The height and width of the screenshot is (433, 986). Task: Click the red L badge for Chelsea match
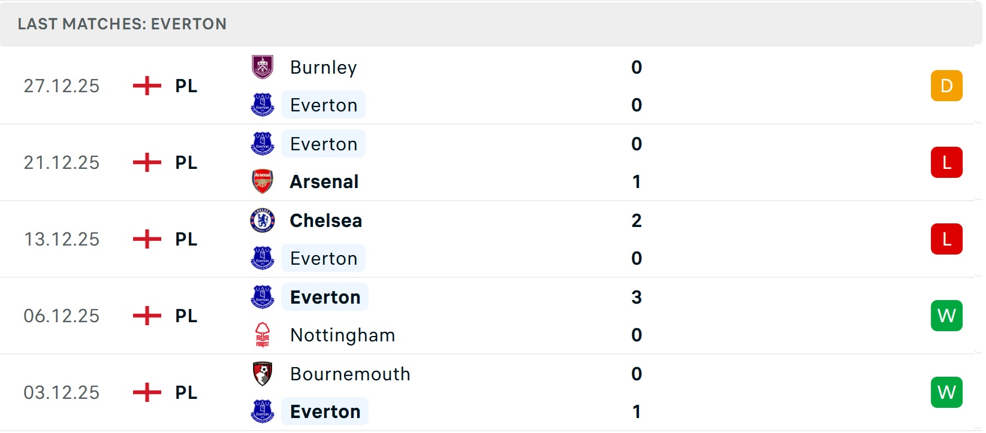click(x=946, y=239)
